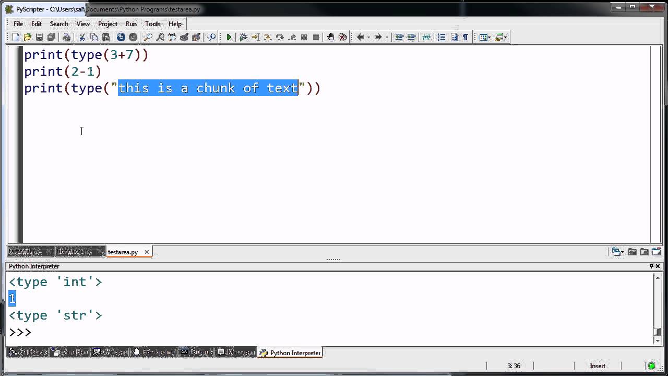
Task: Print the script with the printer icon
Action: tap(66, 37)
